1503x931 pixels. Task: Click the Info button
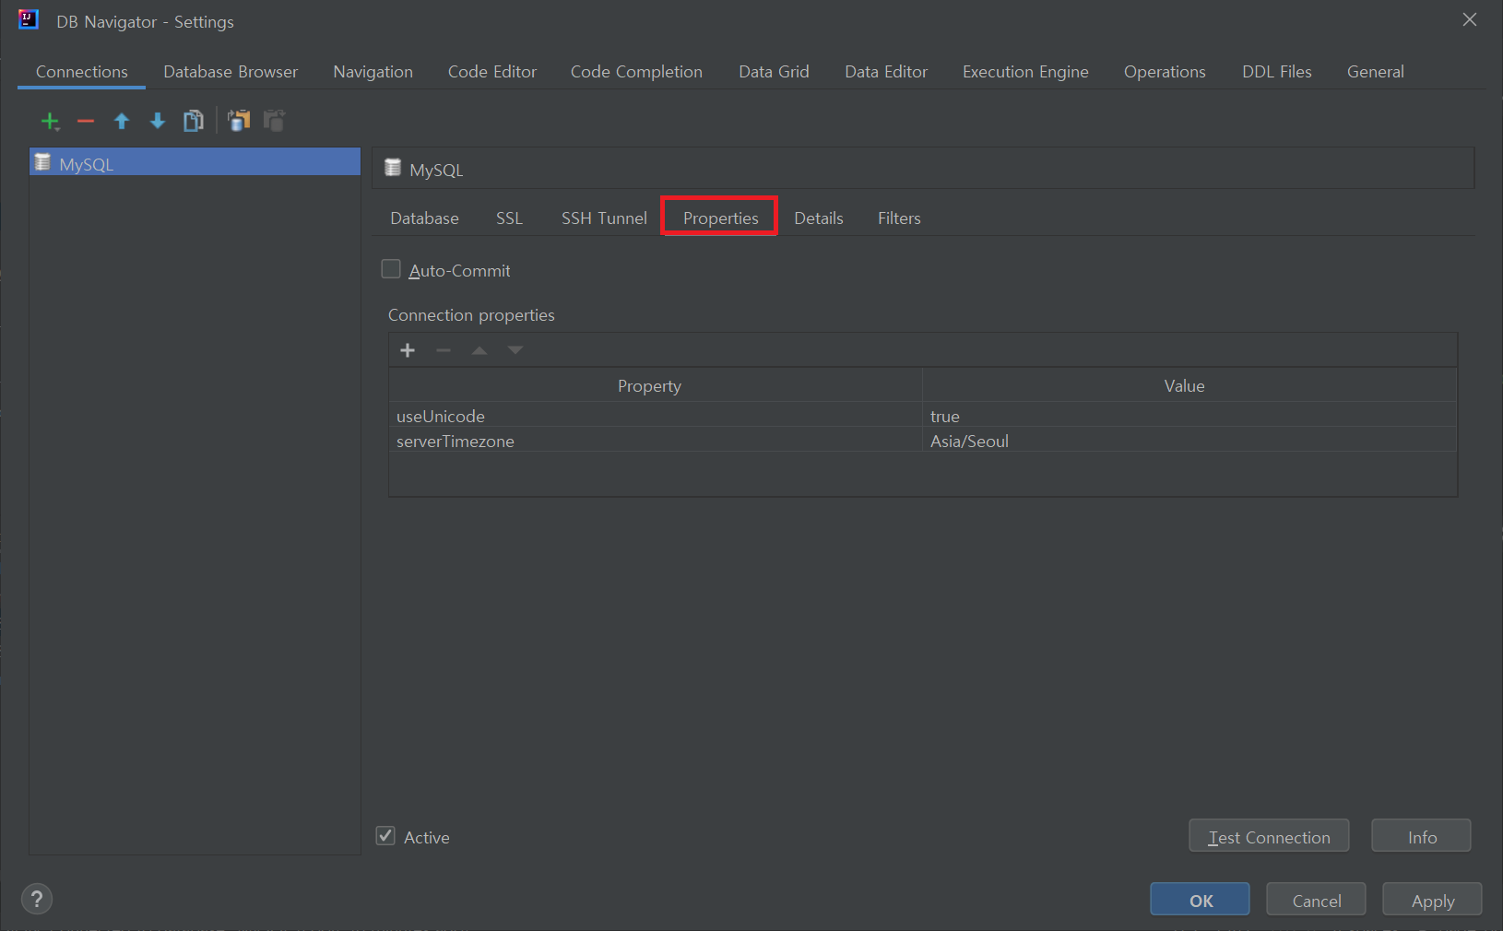tap(1421, 836)
